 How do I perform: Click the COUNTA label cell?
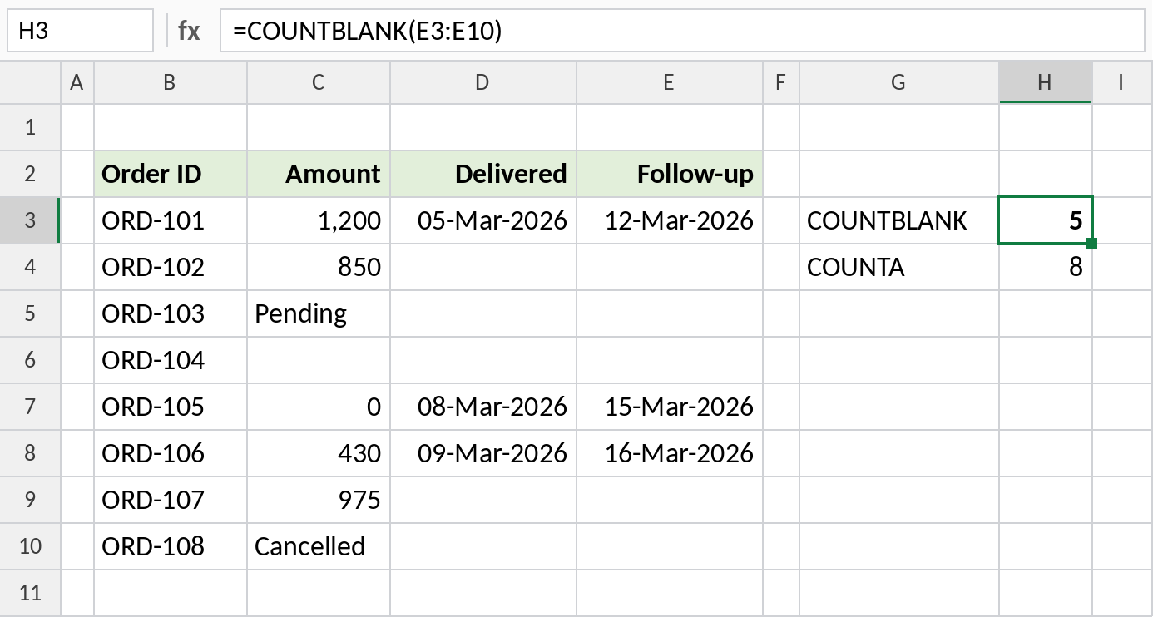click(x=899, y=267)
